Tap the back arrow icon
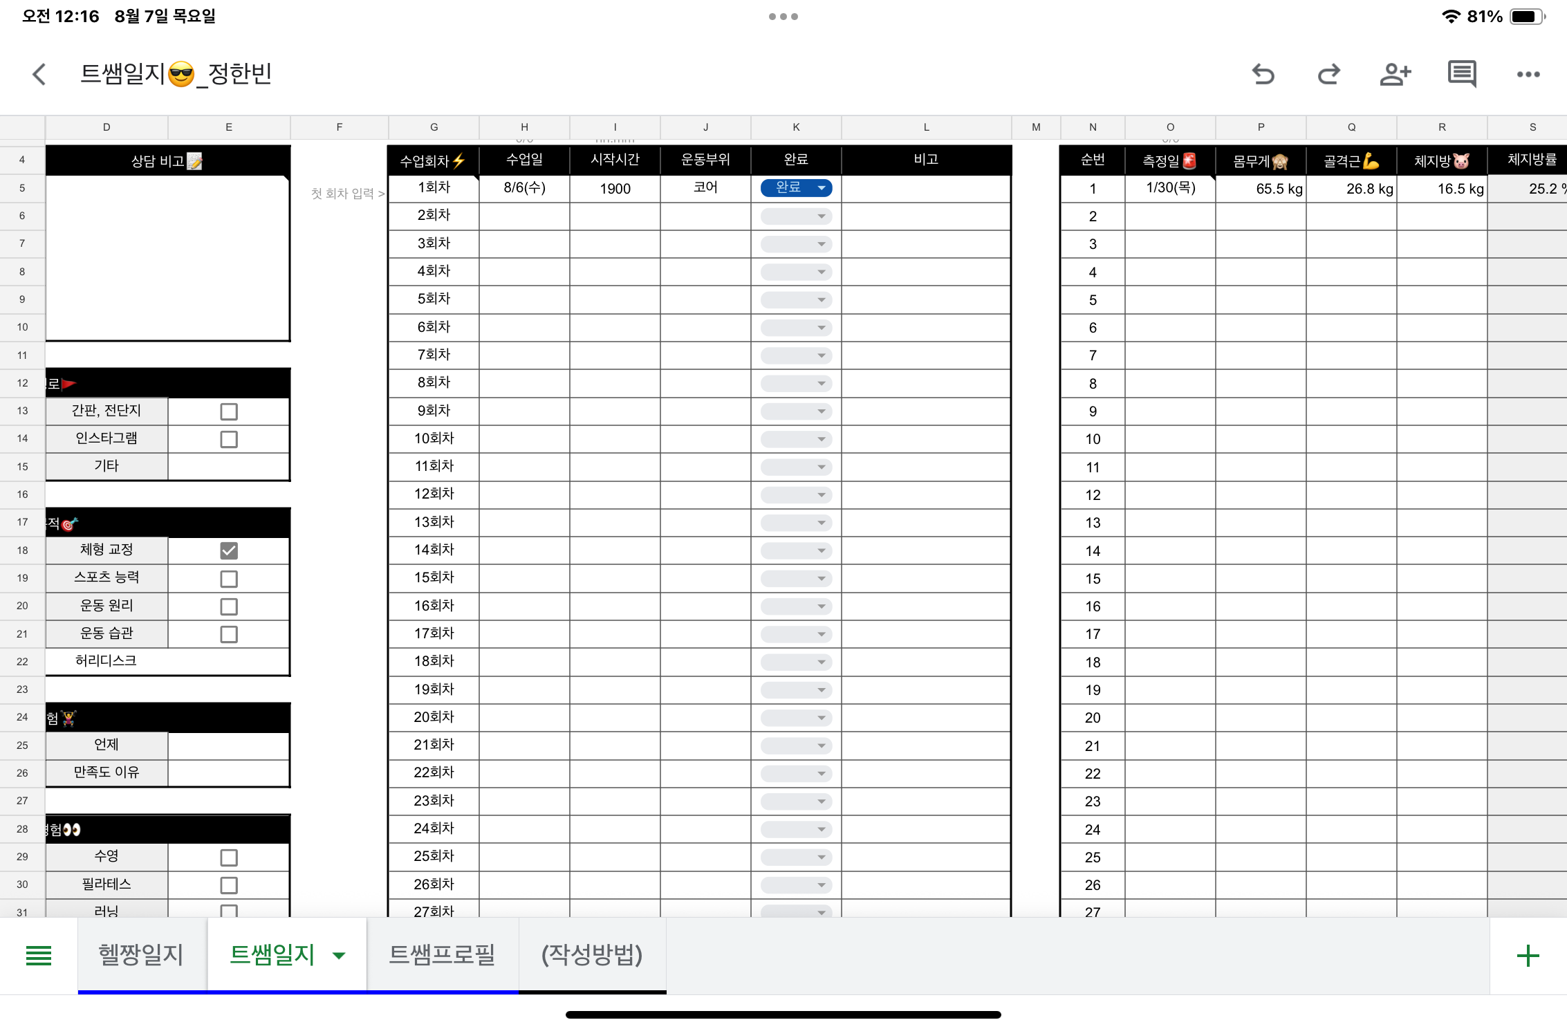Viewport: 1567px width, 1029px height. tap(39, 74)
